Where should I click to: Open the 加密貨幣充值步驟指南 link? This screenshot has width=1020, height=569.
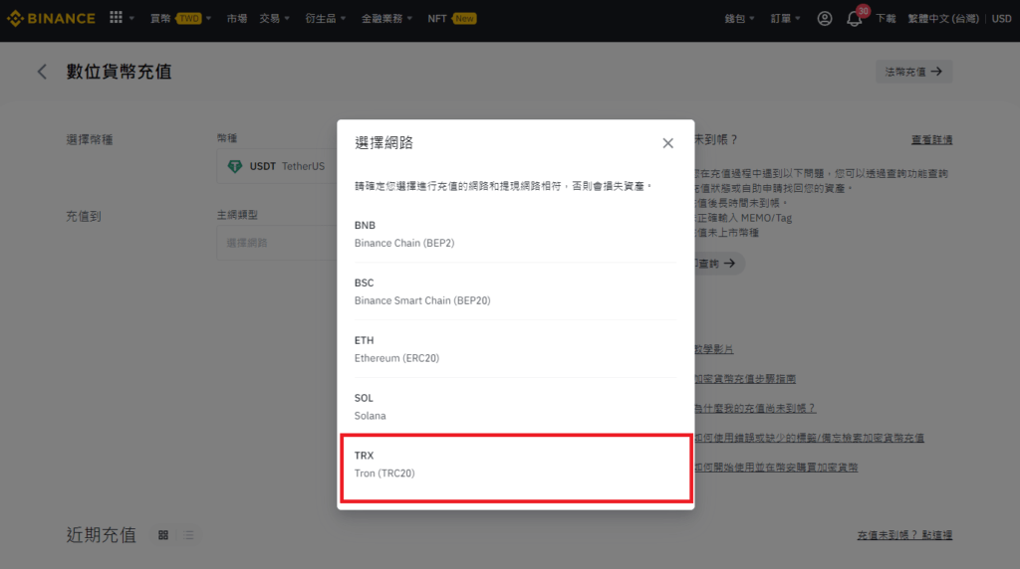745,379
